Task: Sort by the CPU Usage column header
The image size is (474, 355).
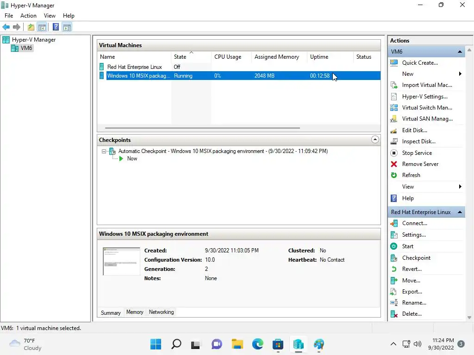Action: coord(231,57)
